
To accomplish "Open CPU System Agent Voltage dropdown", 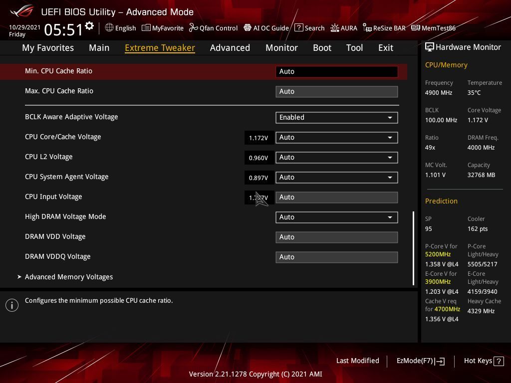I will [x=337, y=178].
